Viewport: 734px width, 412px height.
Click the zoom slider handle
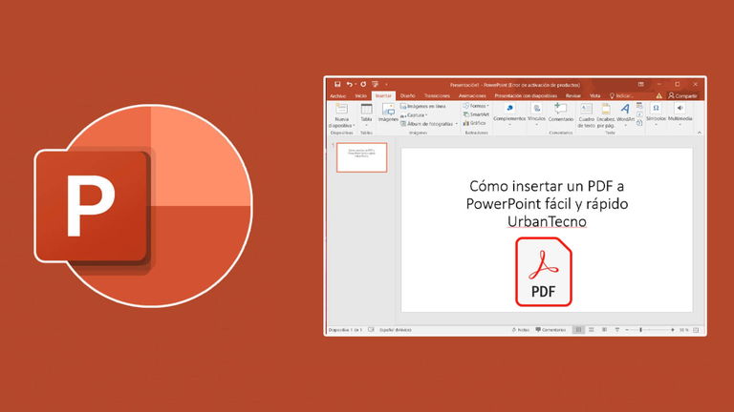point(641,330)
